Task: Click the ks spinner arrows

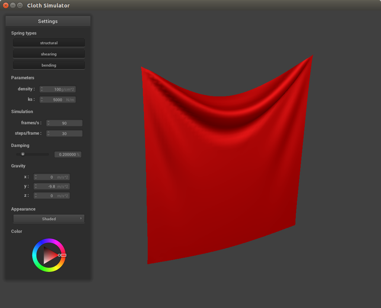Action: 42,100
